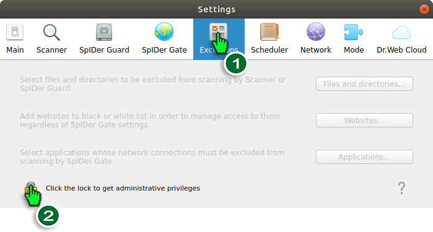Close the Settings window

[424, 9]
